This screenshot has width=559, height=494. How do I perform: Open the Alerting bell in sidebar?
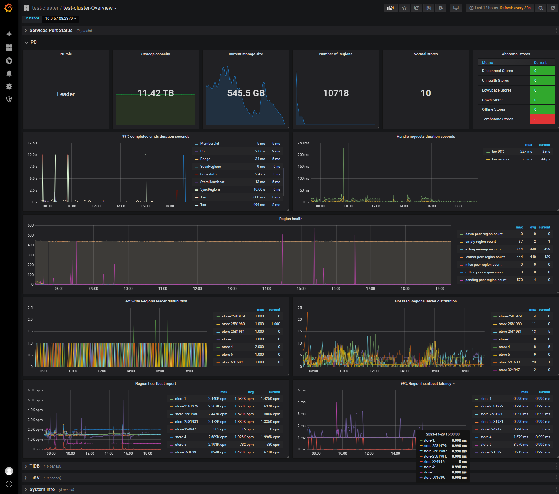click(9, 74)
